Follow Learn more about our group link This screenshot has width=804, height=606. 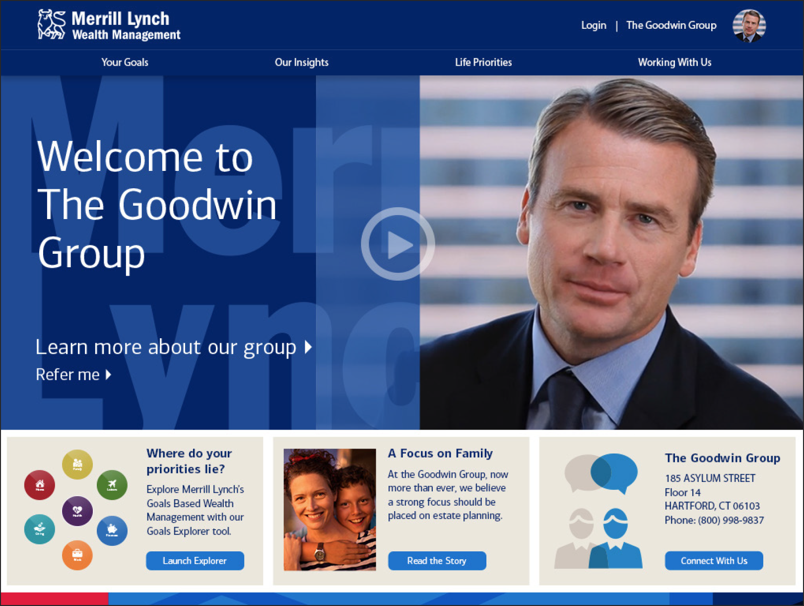174,347
